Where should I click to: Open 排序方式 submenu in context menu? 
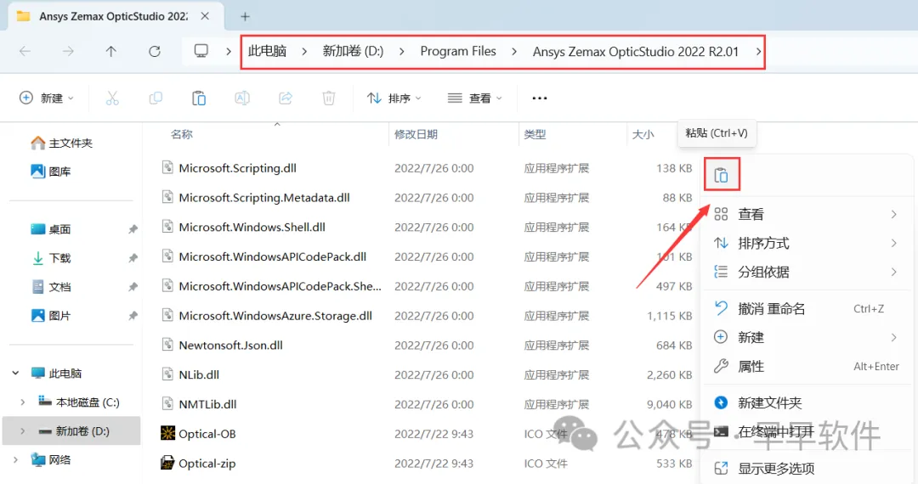806,243
